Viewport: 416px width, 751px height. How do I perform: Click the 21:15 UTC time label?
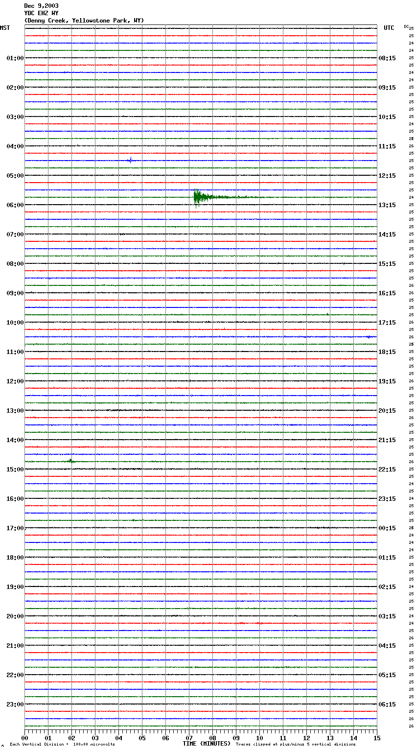387,440
